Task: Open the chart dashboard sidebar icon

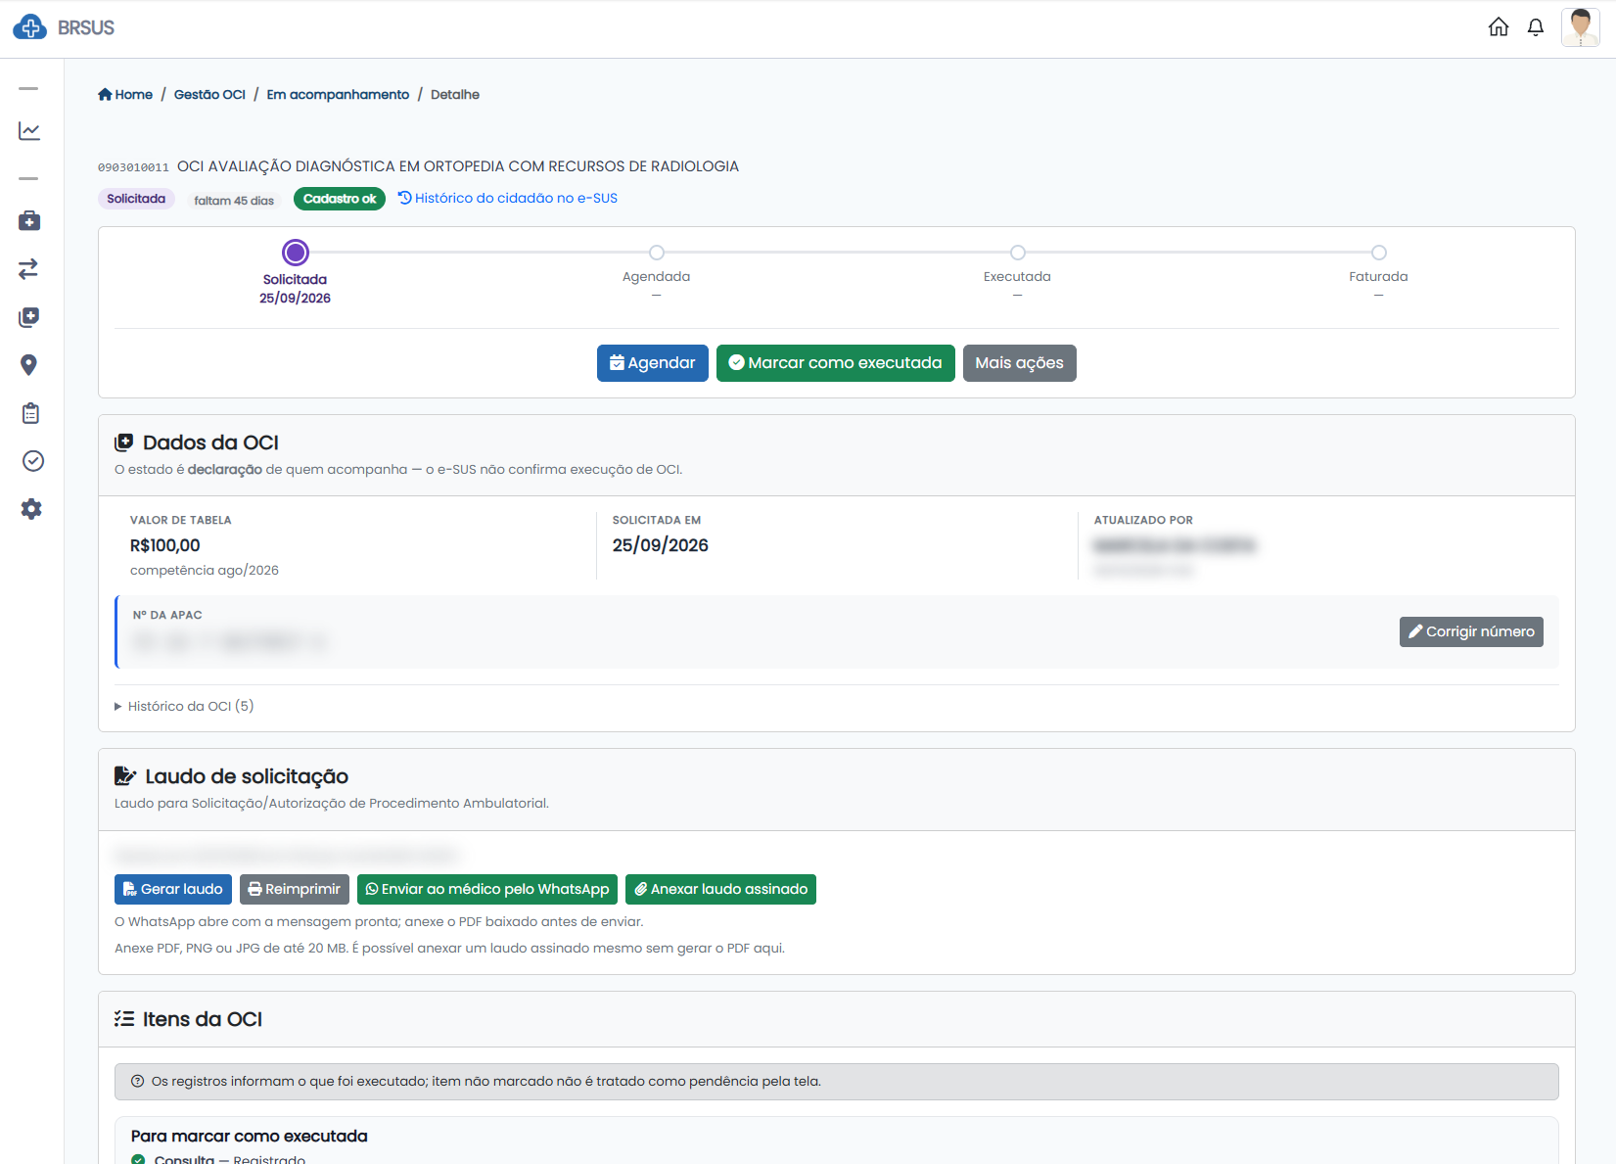Action: click(29, 131)
